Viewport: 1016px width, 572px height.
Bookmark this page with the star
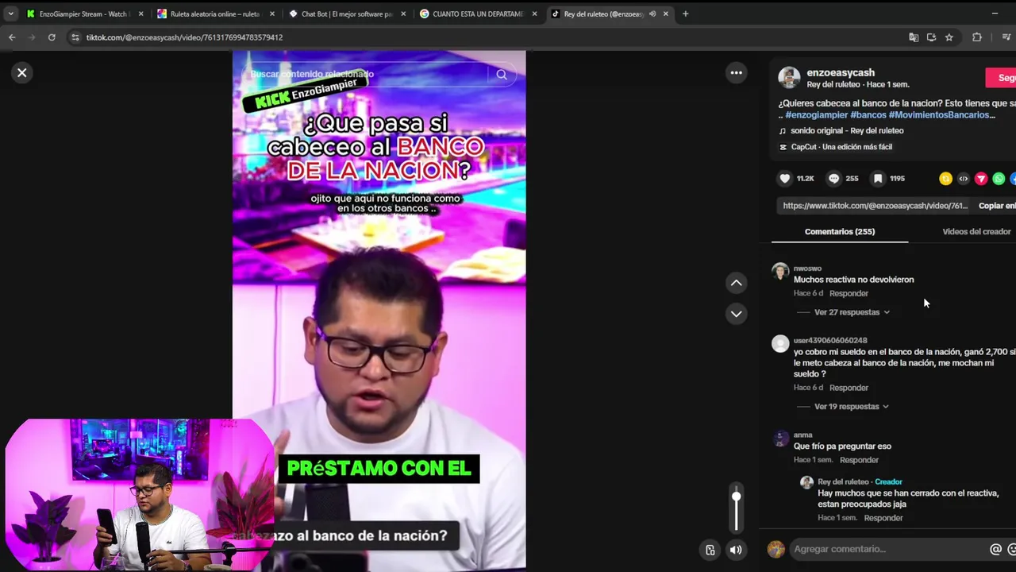point(949,37)
